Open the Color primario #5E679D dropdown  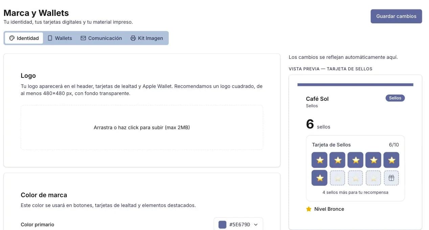coord(238,225)
